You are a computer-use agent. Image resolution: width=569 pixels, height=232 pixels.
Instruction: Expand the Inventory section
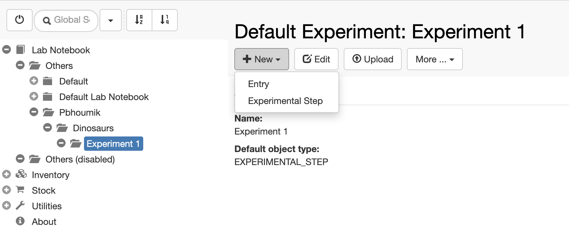[7, 174]
